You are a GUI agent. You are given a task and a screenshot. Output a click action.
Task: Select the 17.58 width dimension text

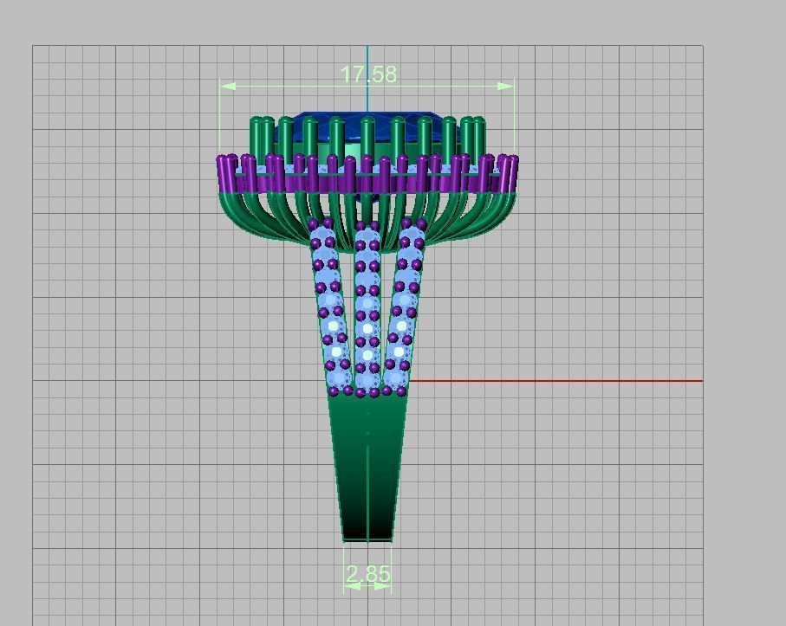[368, 74]
